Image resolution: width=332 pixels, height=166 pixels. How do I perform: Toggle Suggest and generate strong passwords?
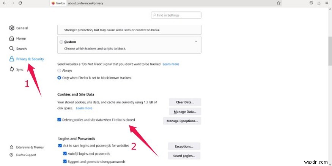(65, 161)
